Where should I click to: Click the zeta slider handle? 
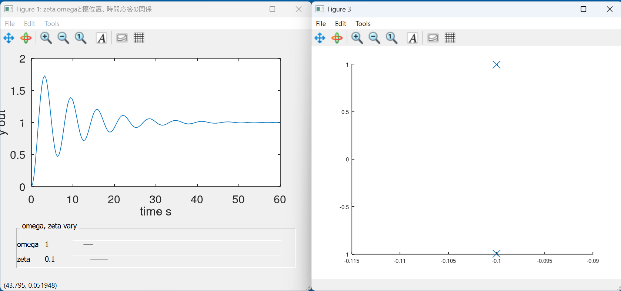(99, 259)
